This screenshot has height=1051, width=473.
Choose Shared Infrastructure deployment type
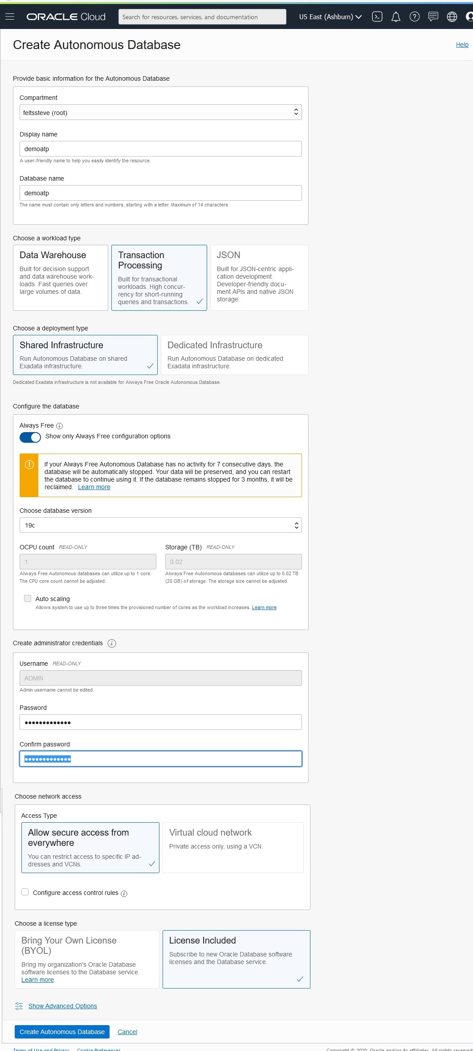tap(85, 355)
